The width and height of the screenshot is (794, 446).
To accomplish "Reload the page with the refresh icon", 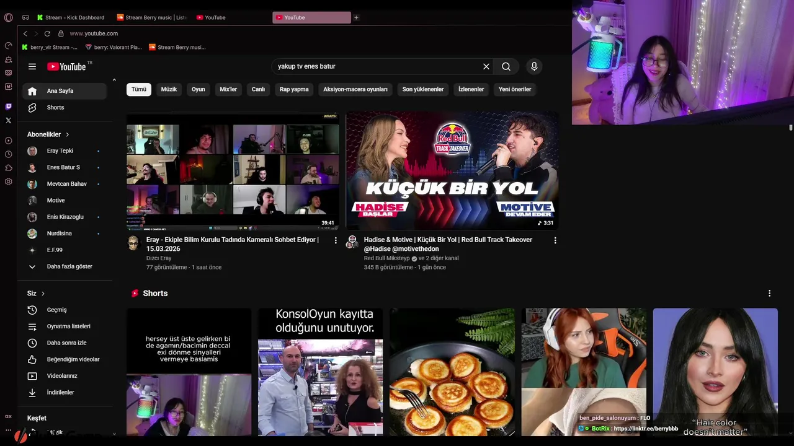I will pos(47,33).
